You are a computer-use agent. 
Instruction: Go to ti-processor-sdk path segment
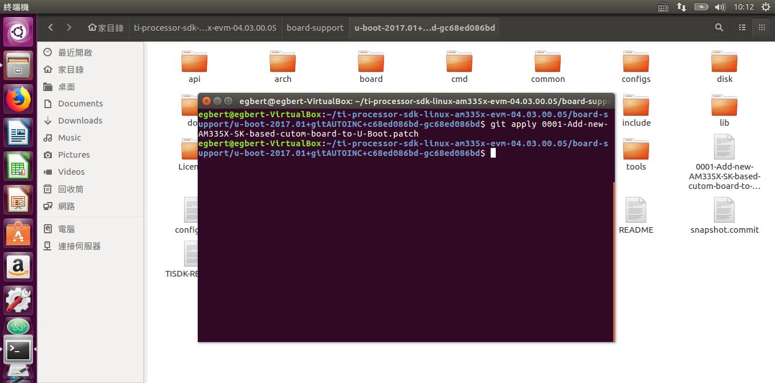(x=205, y=27)
